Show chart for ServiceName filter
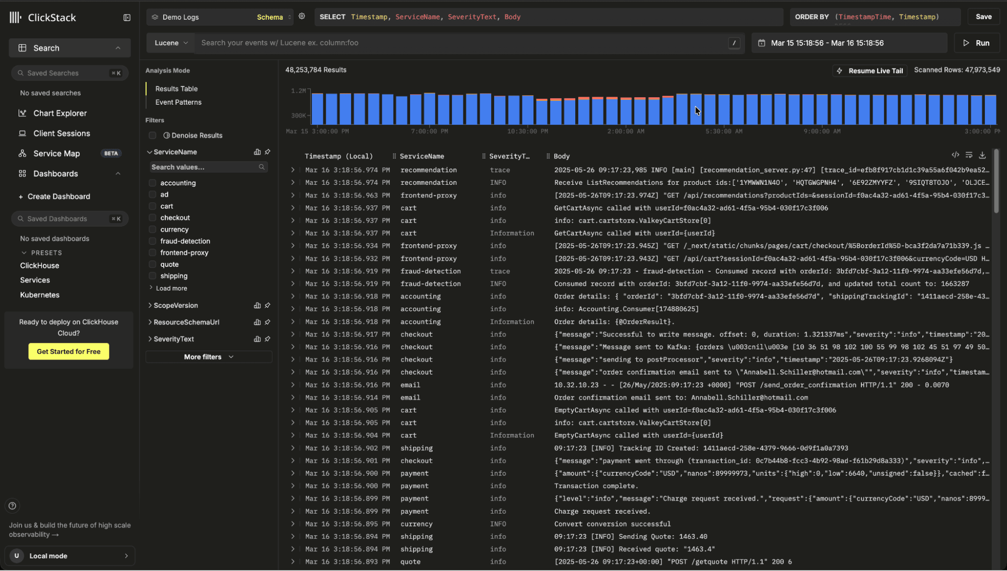1007x571 pixels. [257, 152]
